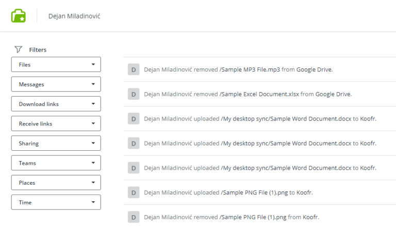396x229 pixels.
Task: Open the /Sample MP3 File.mp3 link
Action: 250,70
